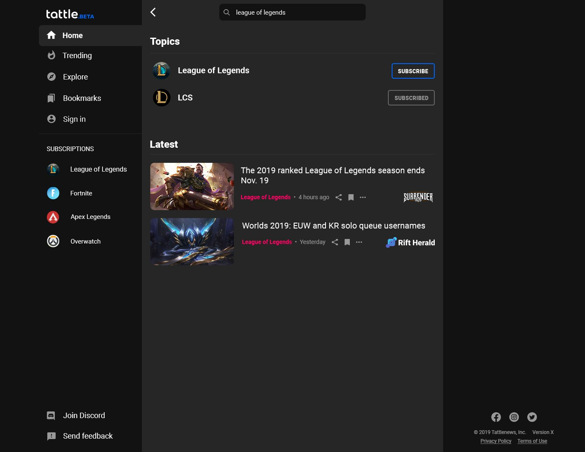Open Overwatch subscription link
585x452 pixels.
click(x=85, y=241)
